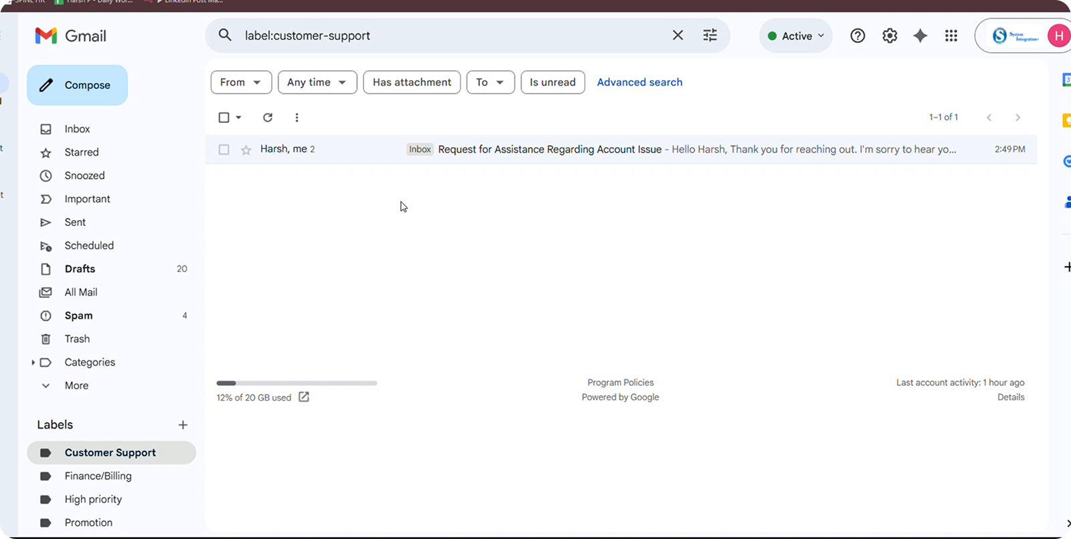Select the Finance/Billing label
Screen dimensions: 1071x539
coord(98,476)
